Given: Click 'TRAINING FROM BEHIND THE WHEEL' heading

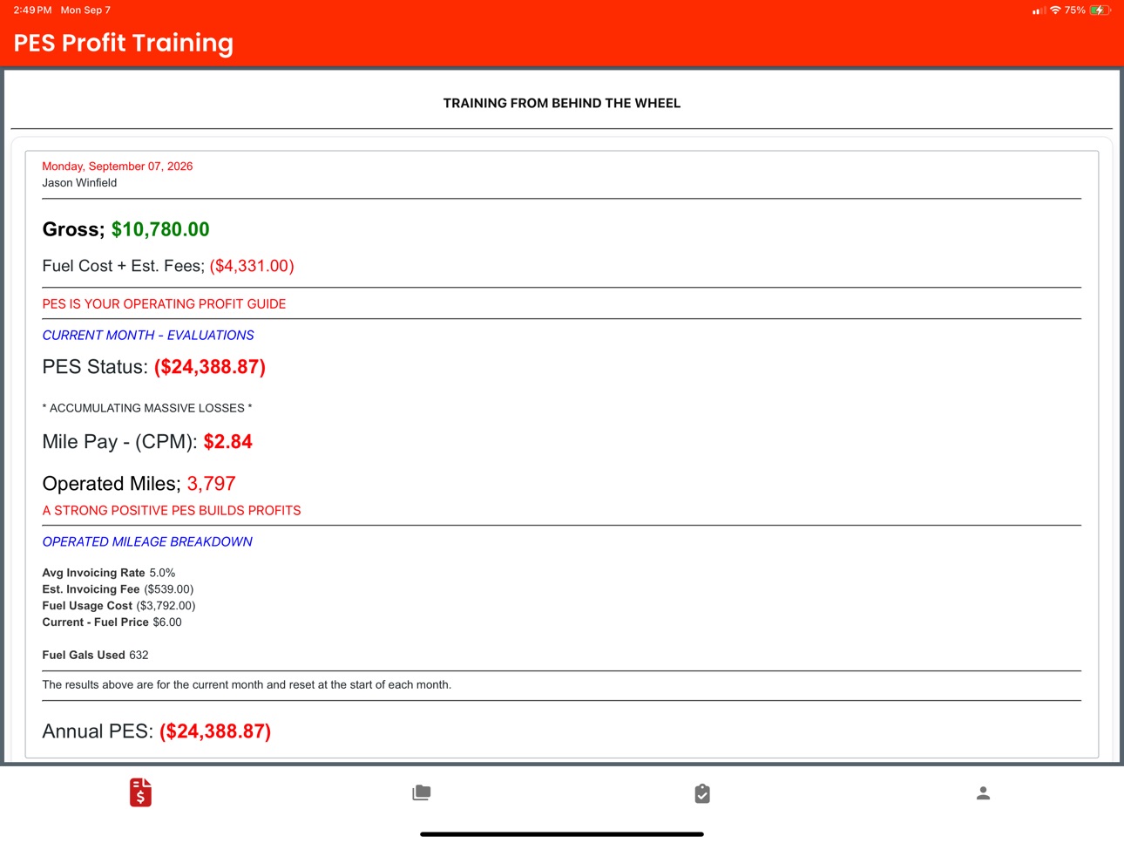Looking at the screenshot, I should tap(562, 103).
